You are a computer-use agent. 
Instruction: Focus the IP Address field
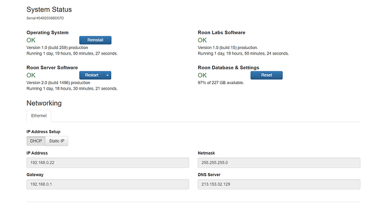pos(108,163)
